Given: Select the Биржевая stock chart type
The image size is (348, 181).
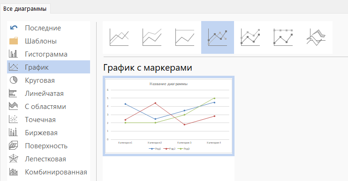Looking at the screenshot, I should (x=49, y=132).
